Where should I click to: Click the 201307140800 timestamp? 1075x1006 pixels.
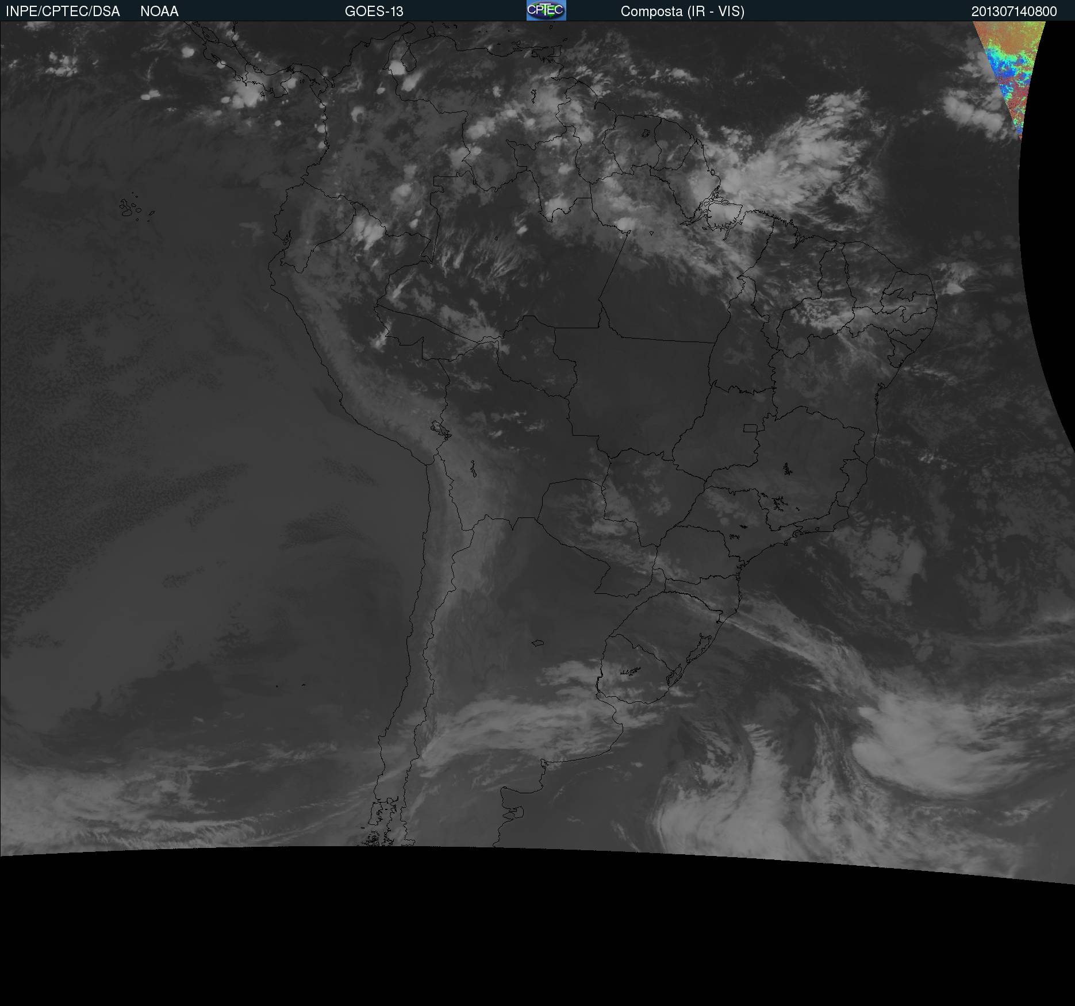pyautogui.click(x=1014, y=11)
